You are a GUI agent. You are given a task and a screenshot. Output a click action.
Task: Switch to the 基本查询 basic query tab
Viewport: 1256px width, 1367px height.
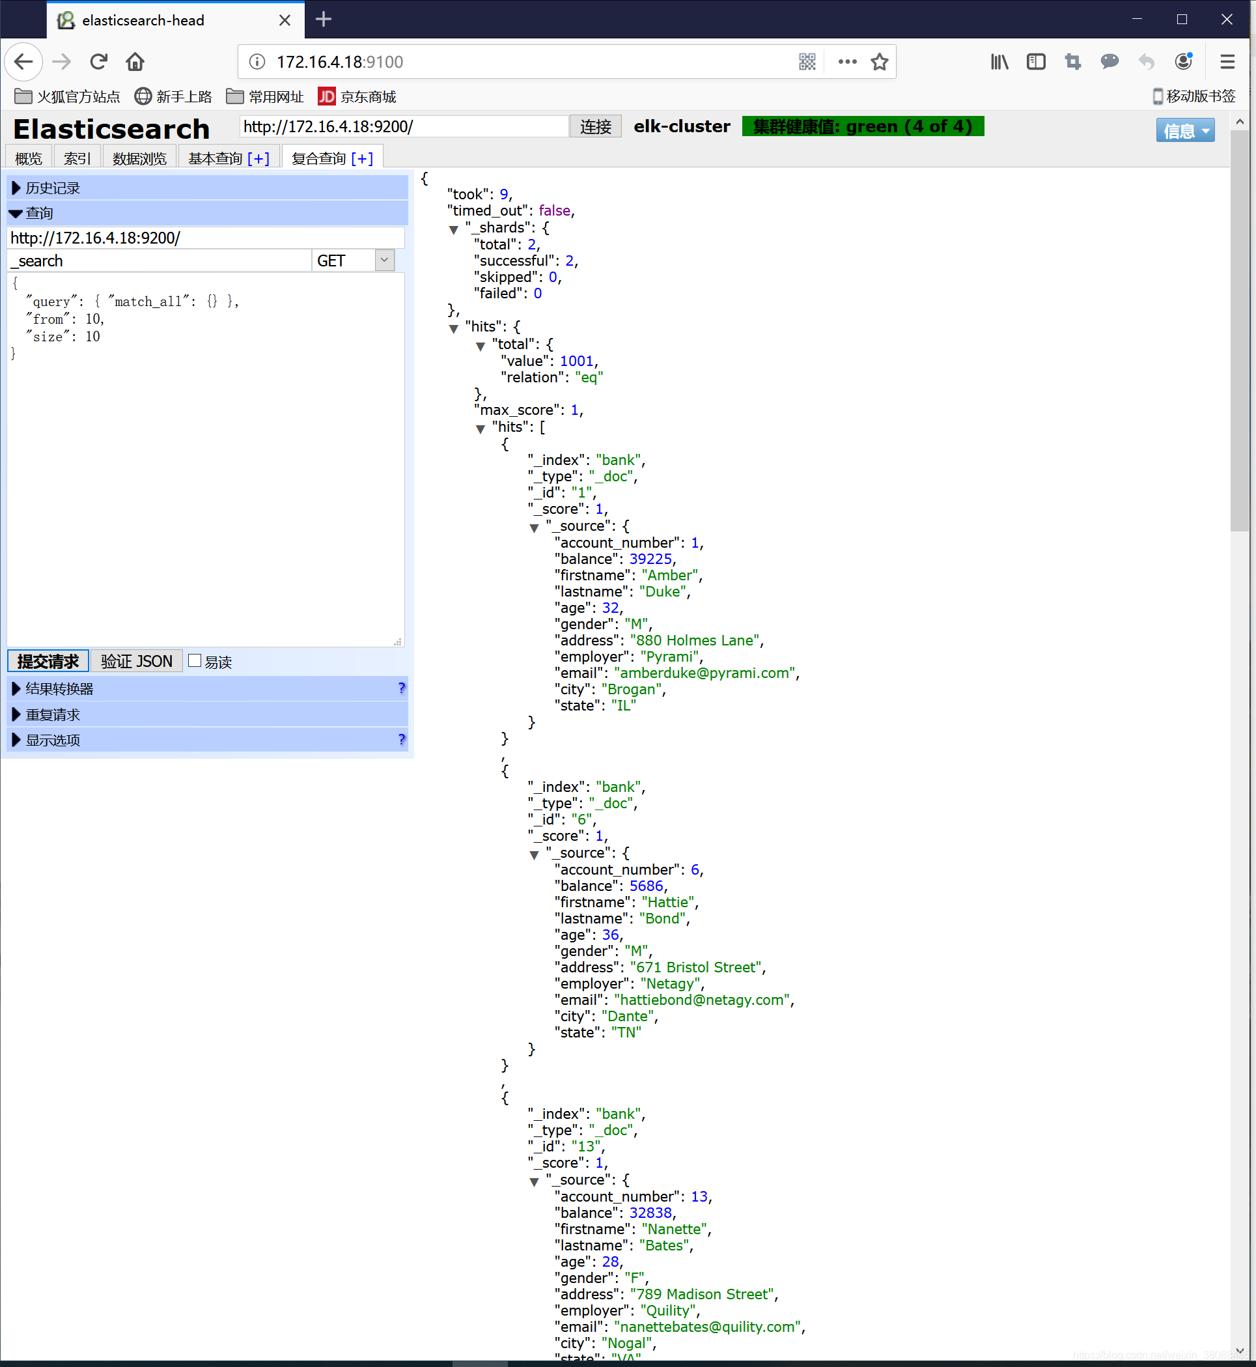pos(216,158)
